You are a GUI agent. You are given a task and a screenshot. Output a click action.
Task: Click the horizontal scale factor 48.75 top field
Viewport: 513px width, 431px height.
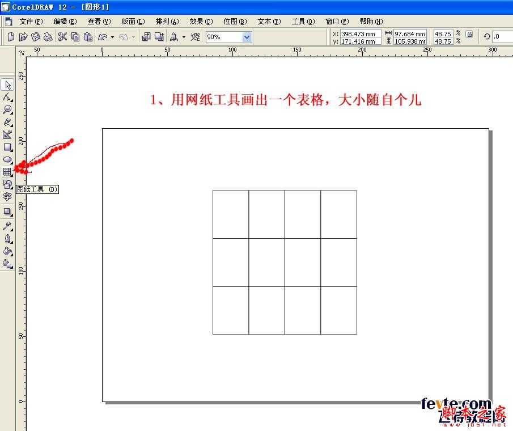[x=443, y=33]
